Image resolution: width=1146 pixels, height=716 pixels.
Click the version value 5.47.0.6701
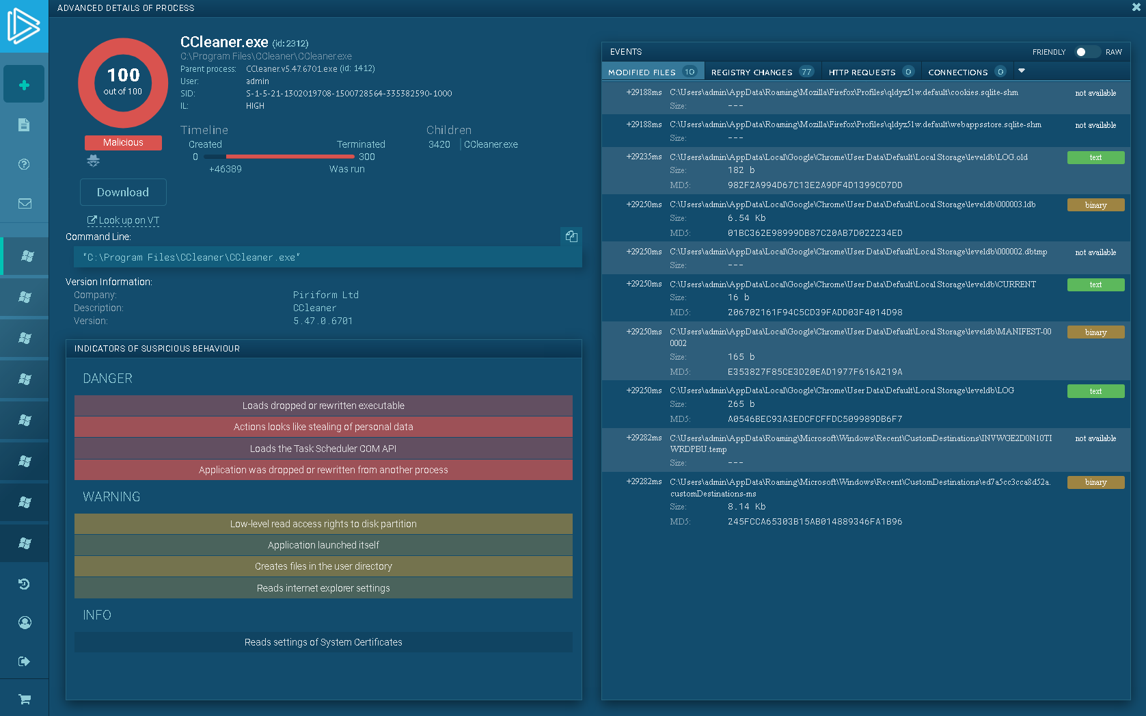point(323,321)
